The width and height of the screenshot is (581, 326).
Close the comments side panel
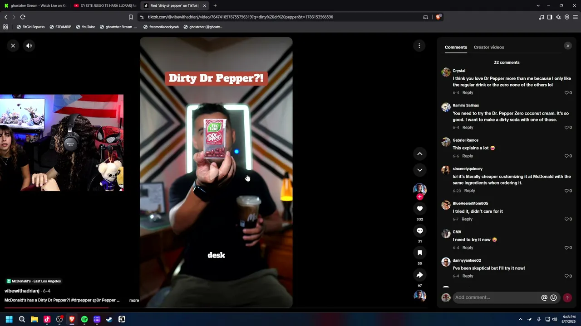pyautogui.click(x=568, y=46)
